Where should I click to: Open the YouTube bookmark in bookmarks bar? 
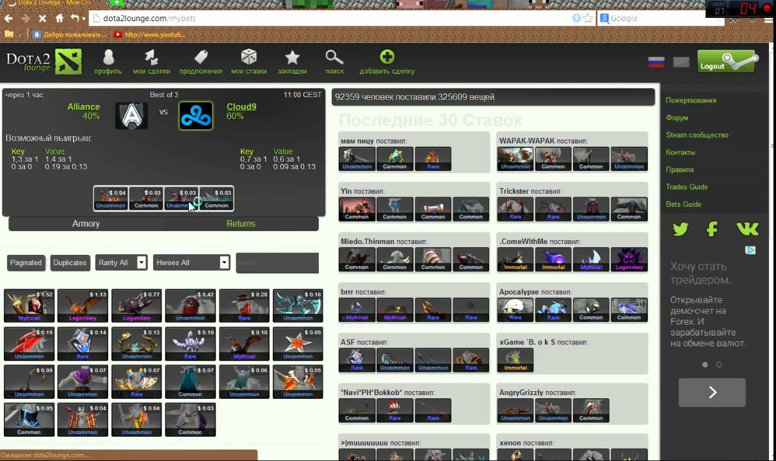(149, 35)
